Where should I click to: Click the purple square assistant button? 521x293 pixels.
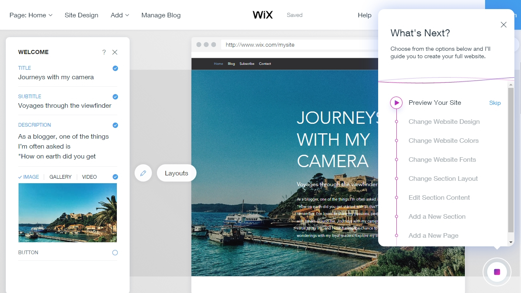coord(497,272)
